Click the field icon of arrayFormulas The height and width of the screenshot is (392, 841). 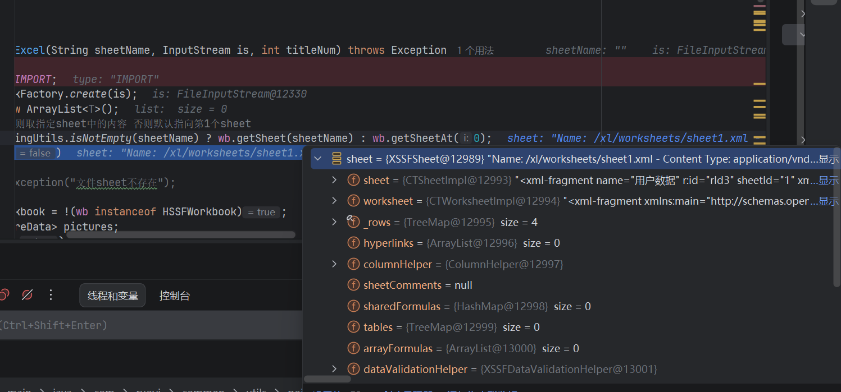coord(353,348)
